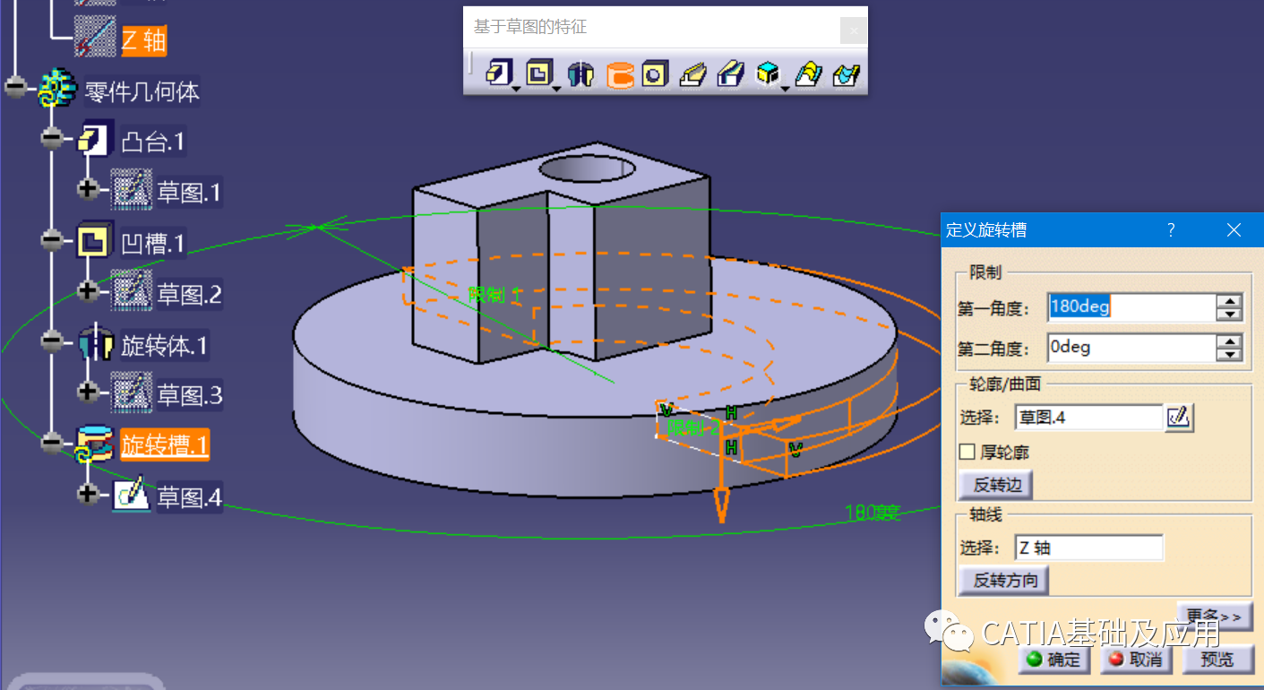The height and width of the screenshot is (690, 1264).
Task: Expand the 草图.2 tree node
Action: [88, 290]
